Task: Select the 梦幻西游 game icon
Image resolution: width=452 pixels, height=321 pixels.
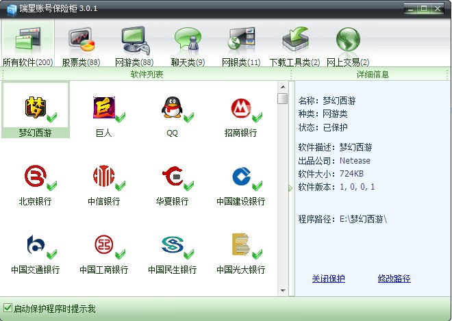Action: (x=36, y=107)
